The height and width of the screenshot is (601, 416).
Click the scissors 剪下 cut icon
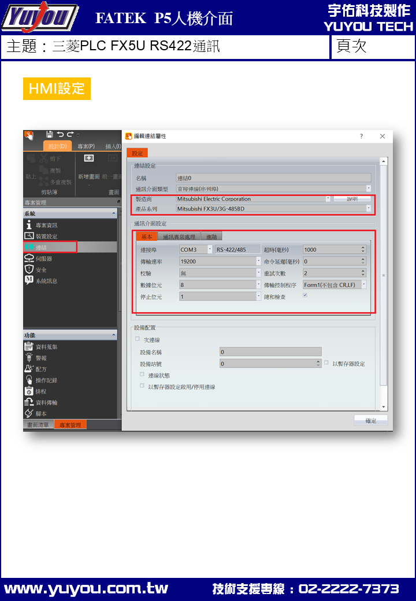coord(43,158)
